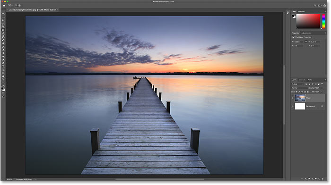Open the Kind filter dropdown in Layers
The height and width of the screenshot is (185, 331).
coord(297,84)
